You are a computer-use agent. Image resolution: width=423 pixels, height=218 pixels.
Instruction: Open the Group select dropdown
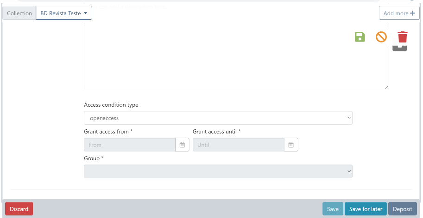[x=218, y=171]
